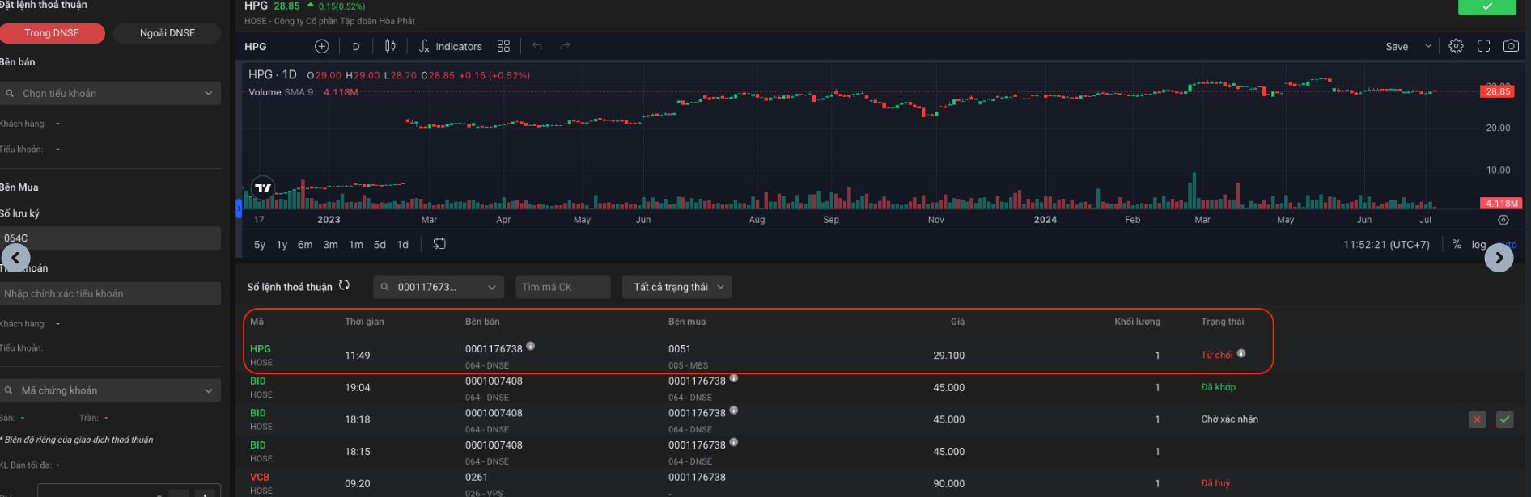This screenshot has width=1531, height=497.
Task: Expand the Mã chứng khoán dropdown
Action: click(110, 390)
